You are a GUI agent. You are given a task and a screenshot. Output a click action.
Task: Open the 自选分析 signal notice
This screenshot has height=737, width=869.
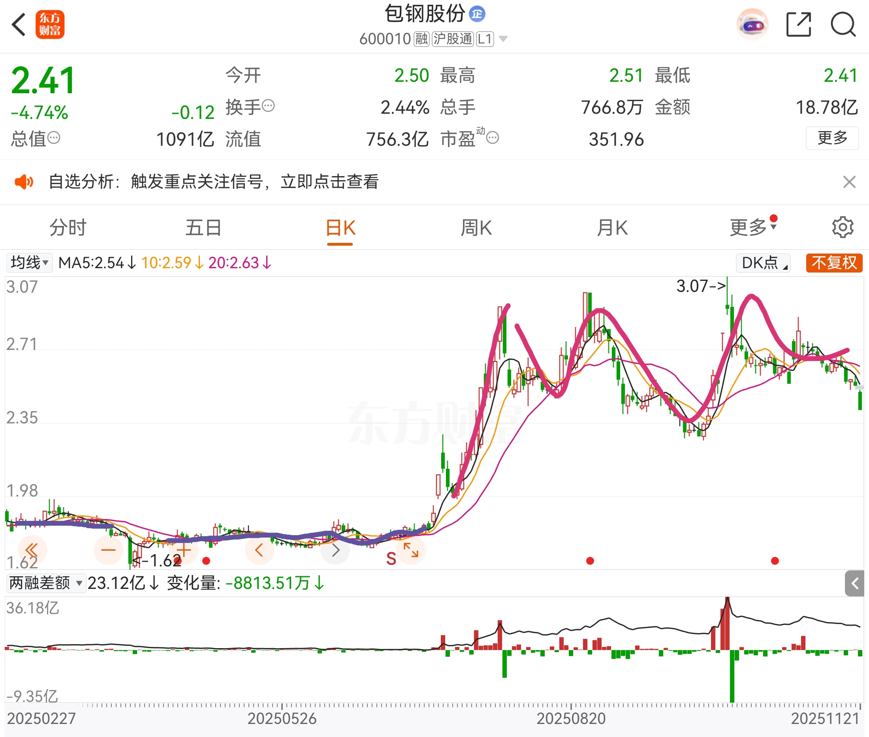pyautogui.click(x=213, y=182)
